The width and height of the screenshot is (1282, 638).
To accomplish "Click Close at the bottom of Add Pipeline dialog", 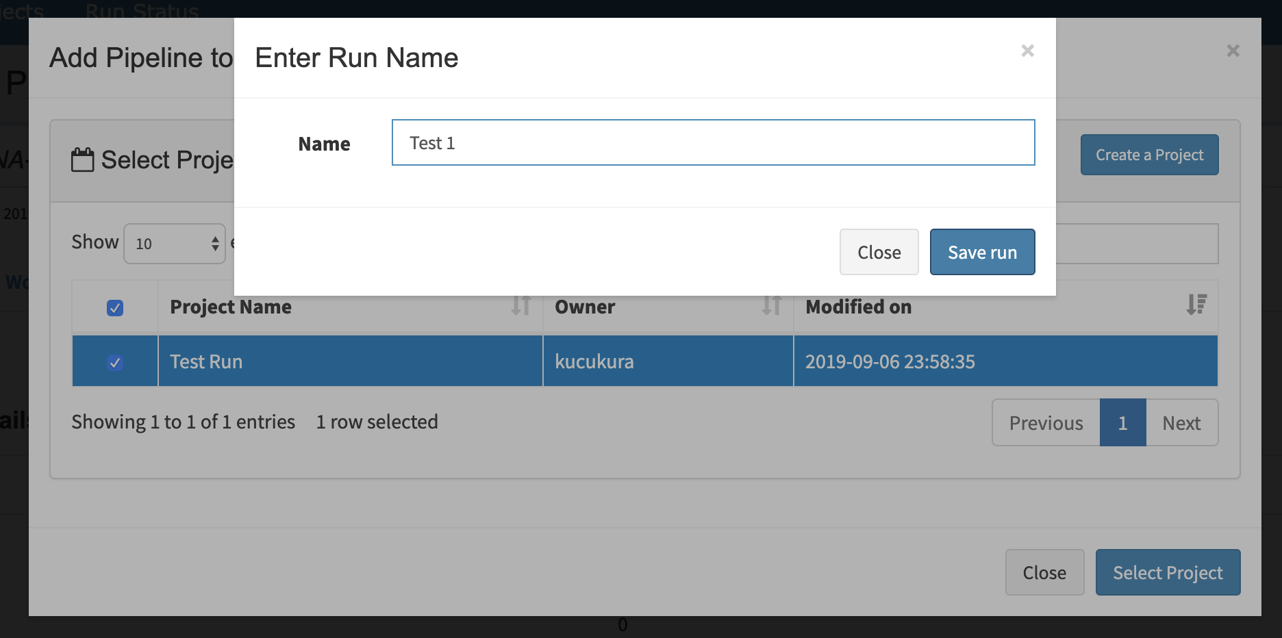I will tap(1044, 572).
